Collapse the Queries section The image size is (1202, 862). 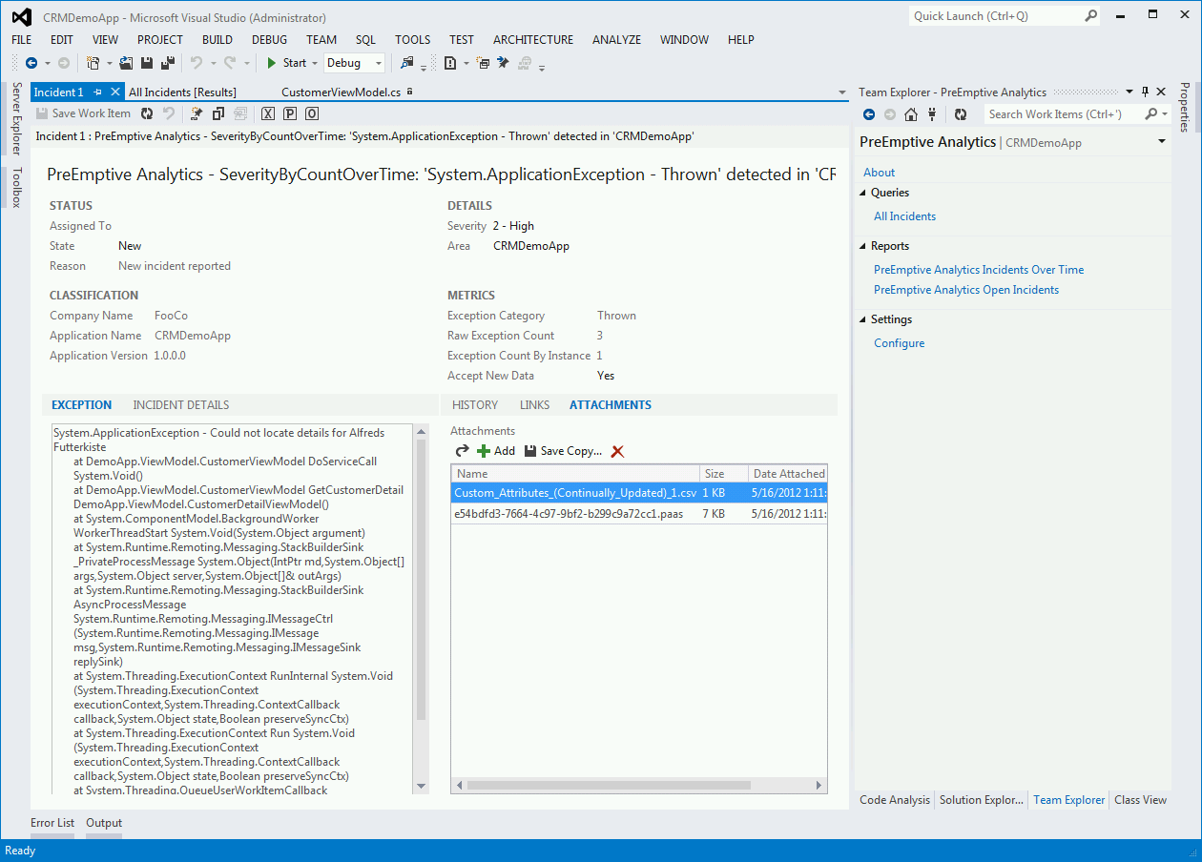[x=862, y=193]
